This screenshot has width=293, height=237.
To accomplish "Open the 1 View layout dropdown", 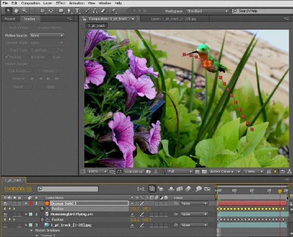I will tap(253, 171).
